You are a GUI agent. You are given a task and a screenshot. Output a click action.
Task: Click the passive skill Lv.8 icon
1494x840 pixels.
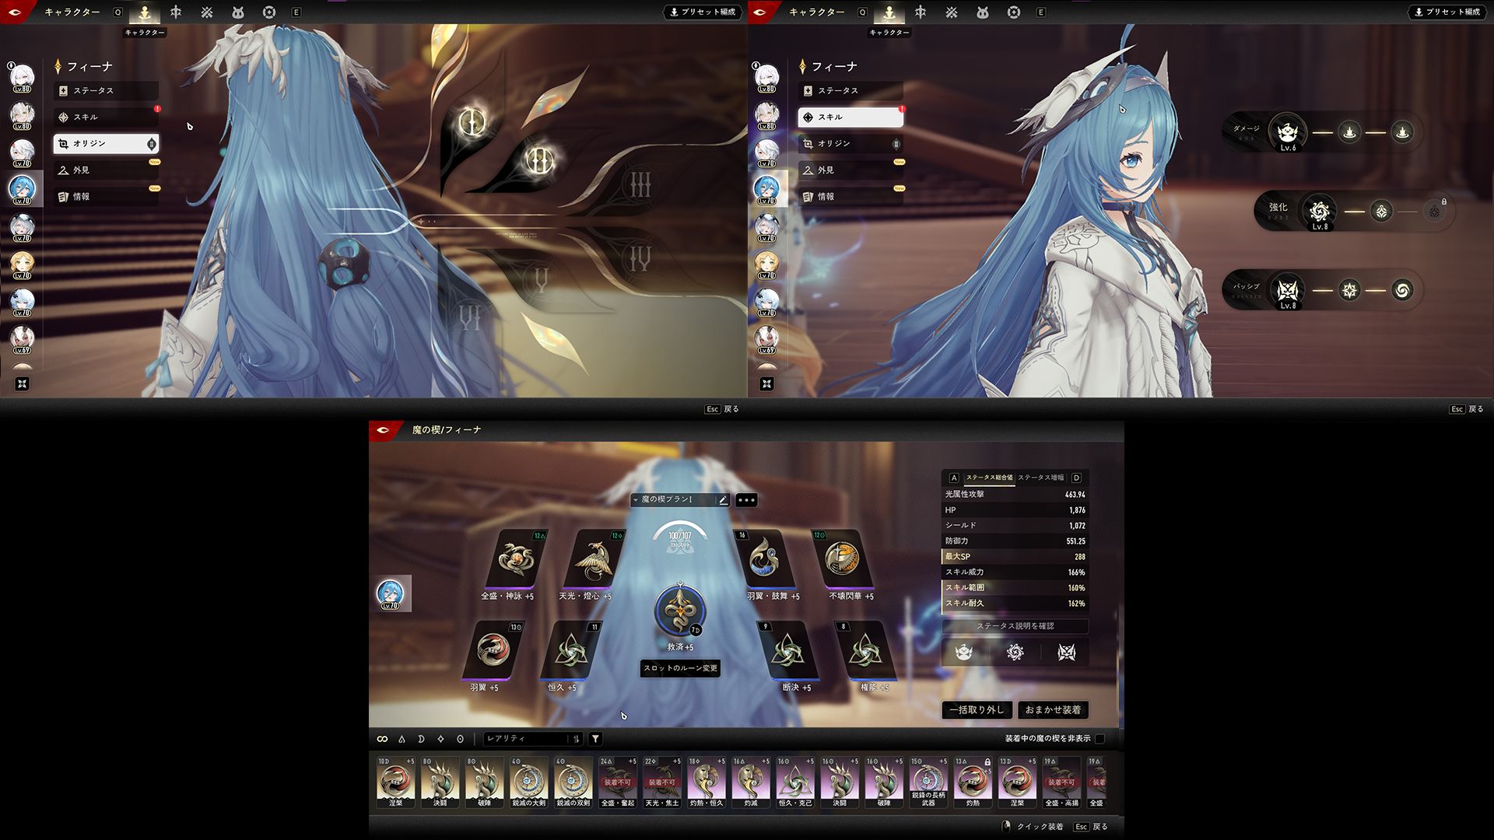click(x=1287, y=289)
